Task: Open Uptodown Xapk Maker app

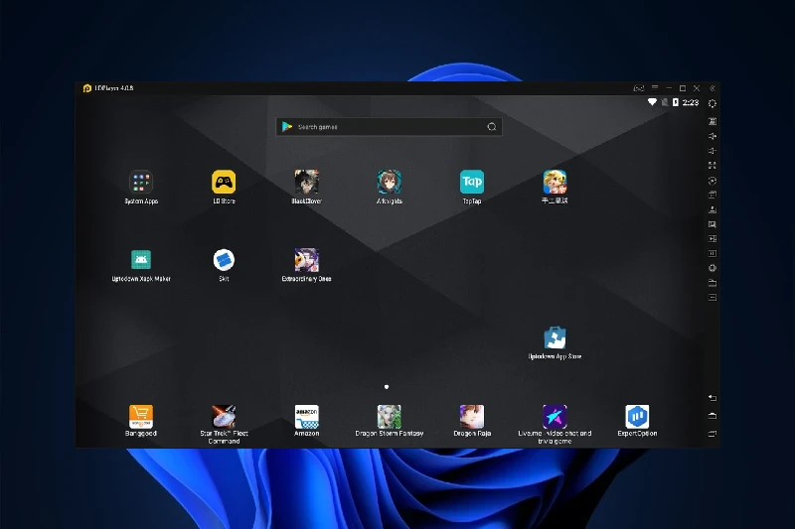Action: [x=141, y=261]
